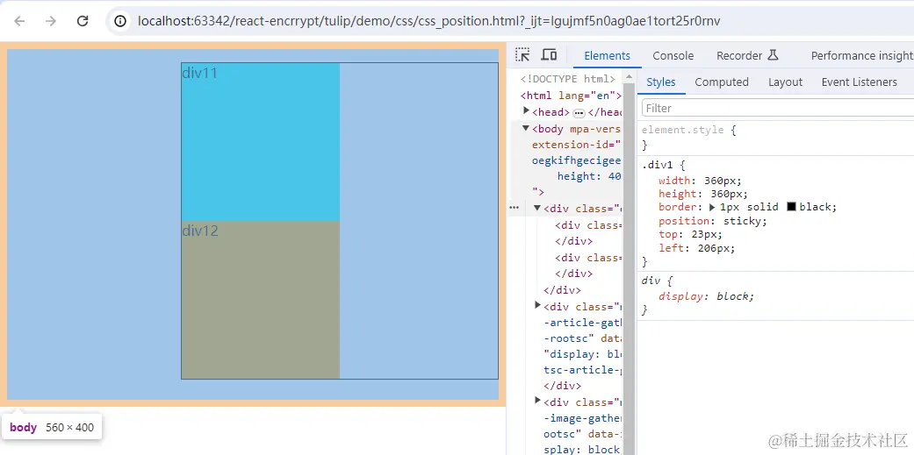Go back with the browser back arrow
Screen dimensions: 914x455
click(x=20, y=21)
